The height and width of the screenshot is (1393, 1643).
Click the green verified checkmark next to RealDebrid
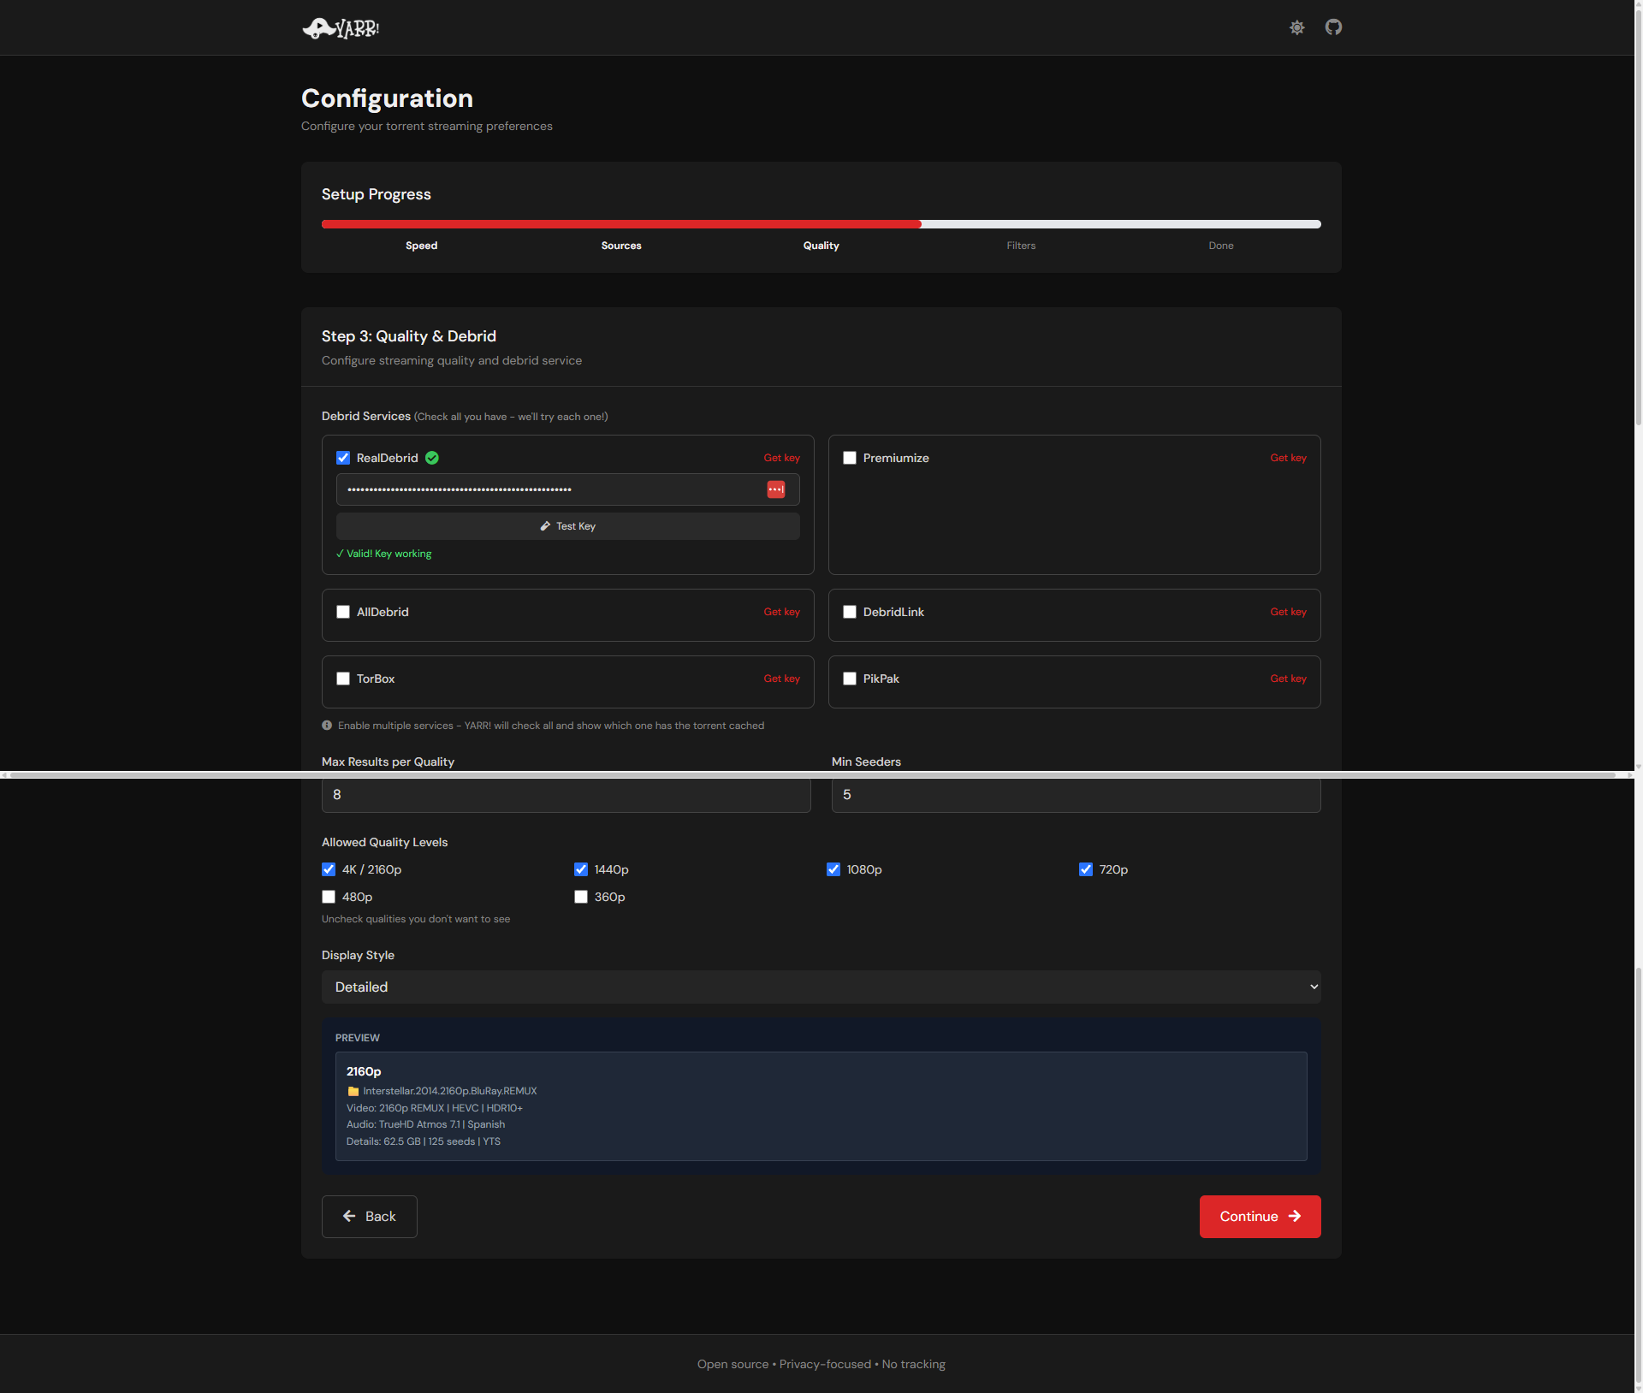click(432, 458)
